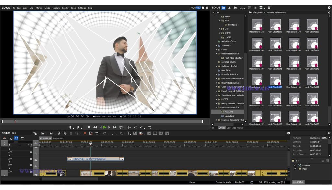
Task: Select the Sequence1 timeline tab
Action: 58,139
